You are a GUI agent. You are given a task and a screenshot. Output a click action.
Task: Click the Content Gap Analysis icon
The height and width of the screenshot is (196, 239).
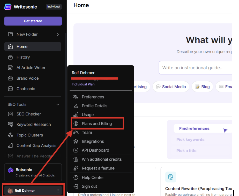[10, 145]
